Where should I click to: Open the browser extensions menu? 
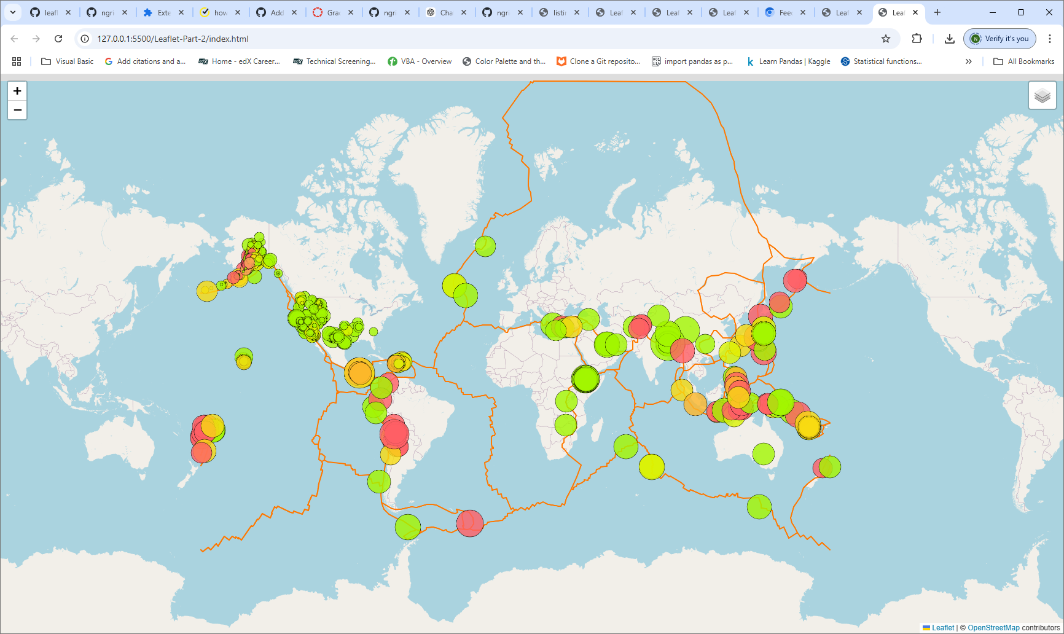tap(917, 39)
